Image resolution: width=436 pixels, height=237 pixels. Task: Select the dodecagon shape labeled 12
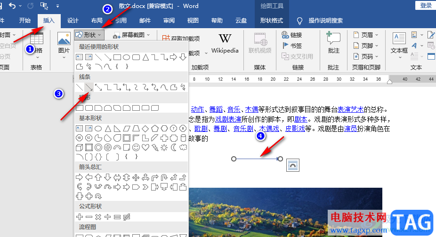(89, 138)
